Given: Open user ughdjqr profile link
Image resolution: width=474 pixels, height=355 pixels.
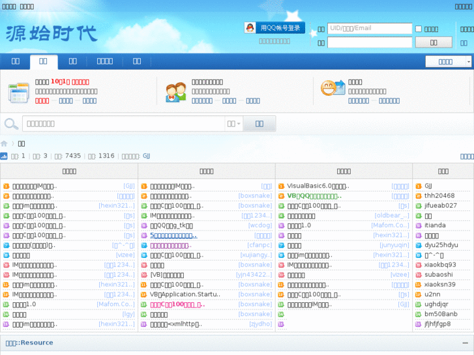Looking at the screenshot, I should [x=436, y=304].
